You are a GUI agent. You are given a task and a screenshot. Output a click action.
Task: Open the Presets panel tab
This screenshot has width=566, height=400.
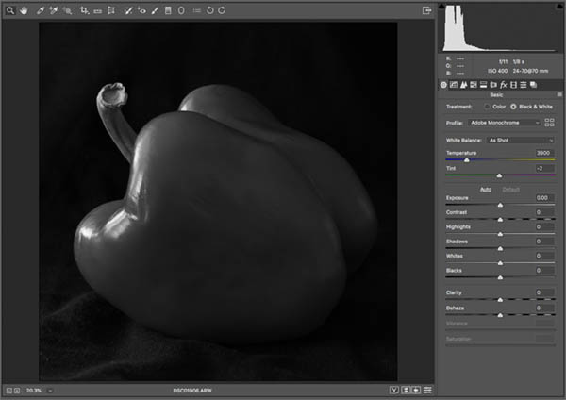(523, 85)
